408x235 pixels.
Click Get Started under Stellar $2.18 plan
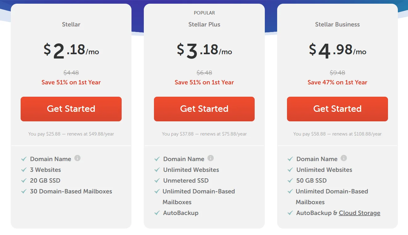(71, 109)
